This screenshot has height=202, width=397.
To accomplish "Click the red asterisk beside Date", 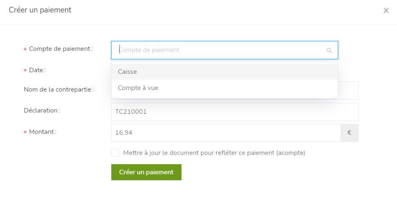I will pyautogui.click(x=25, y=70).
